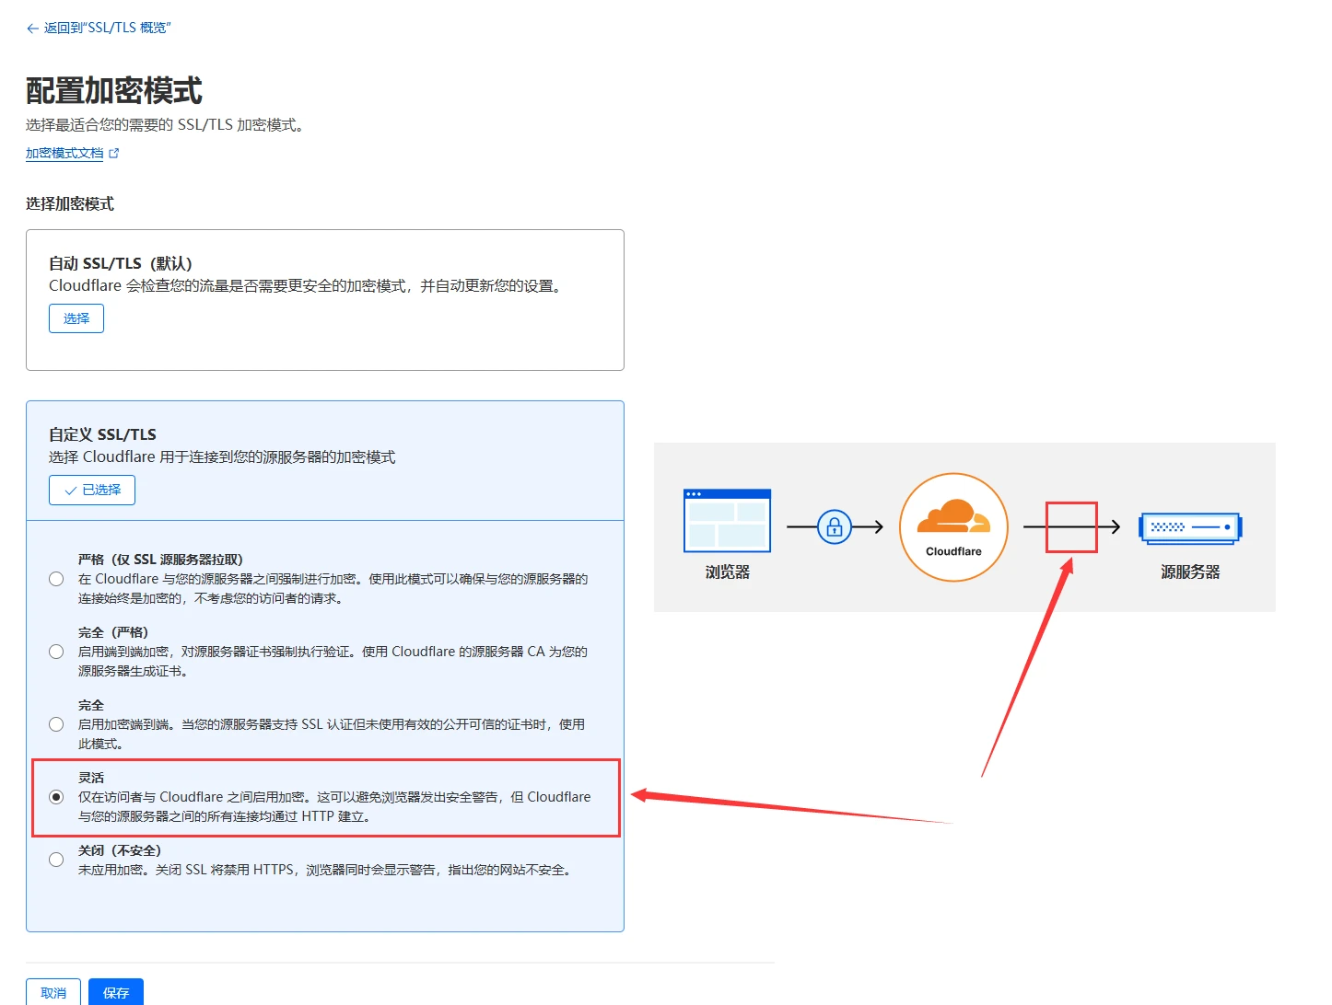Select the 关闭（不安全）radio option
This screenshot has height=1005, width=1332.
(56, 860)
